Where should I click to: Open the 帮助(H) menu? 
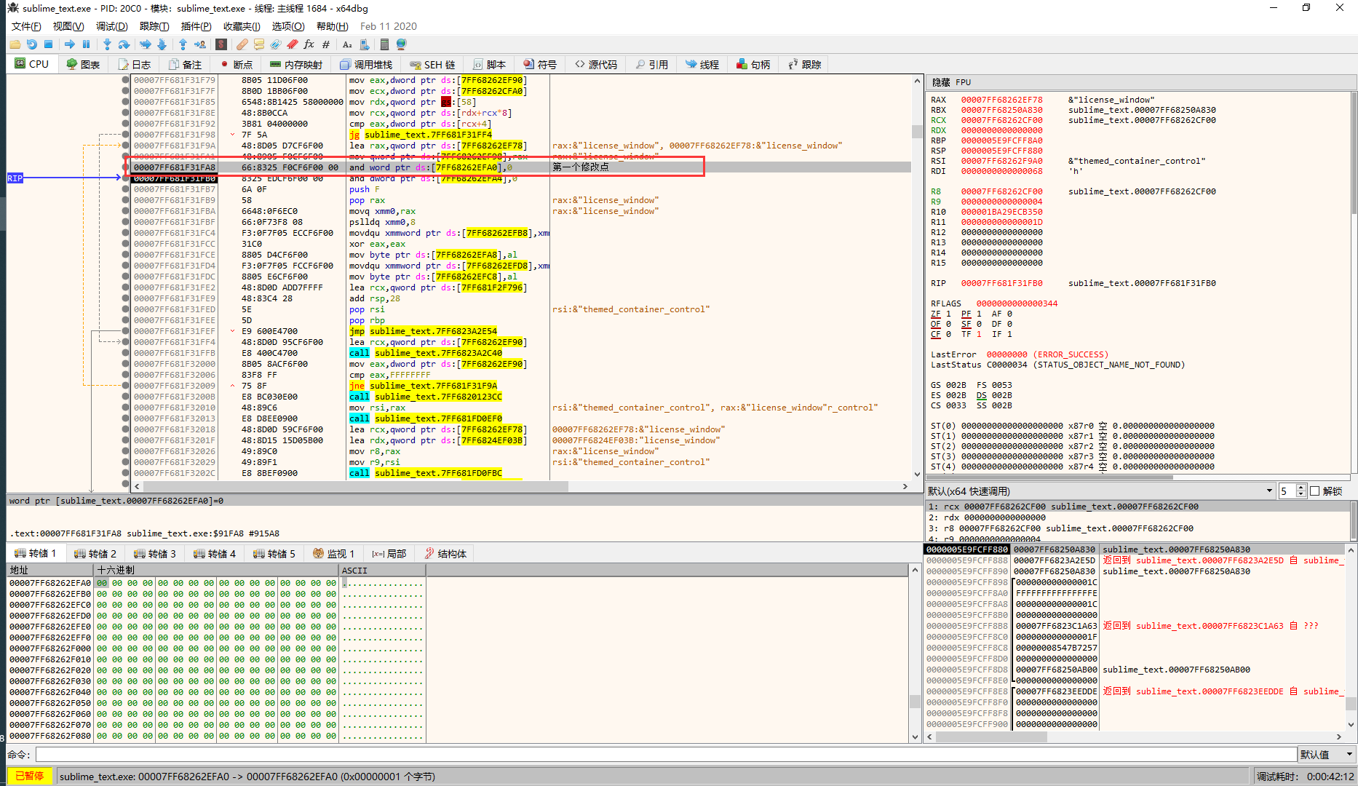pos(333,26)
